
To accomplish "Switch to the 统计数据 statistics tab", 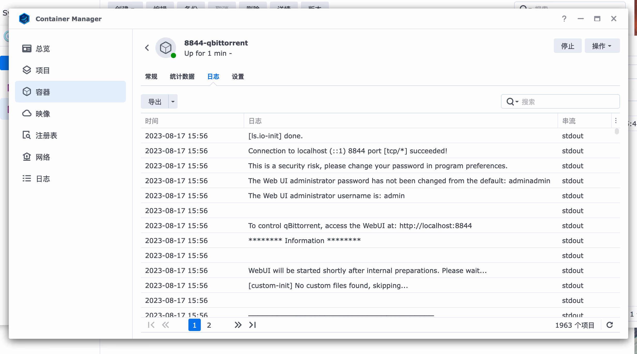I will 182,77.
